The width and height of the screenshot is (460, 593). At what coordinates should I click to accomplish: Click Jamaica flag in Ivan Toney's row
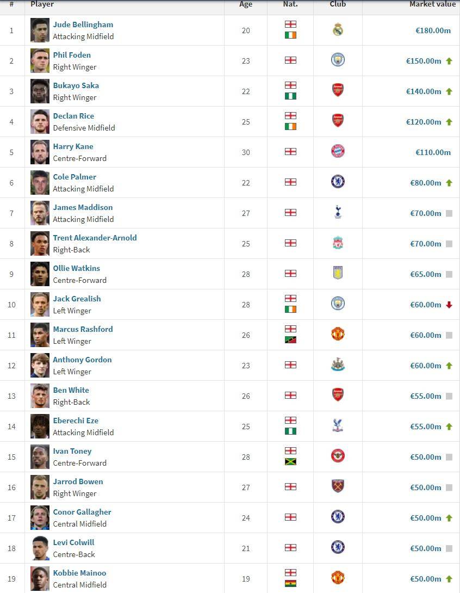[290, 462]
